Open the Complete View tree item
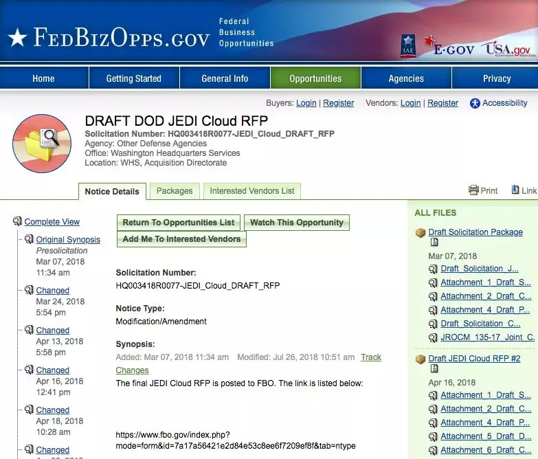 tap(52, 222)
